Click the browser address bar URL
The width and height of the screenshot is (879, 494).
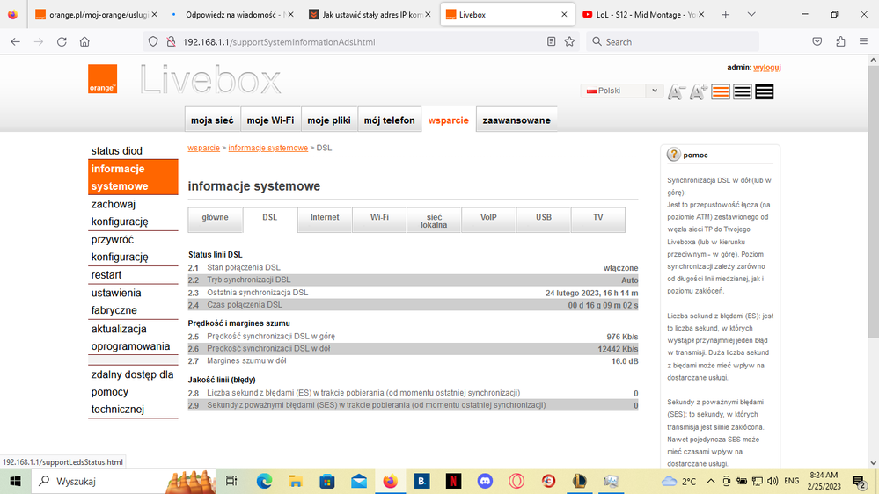click(x=279, y=41)
